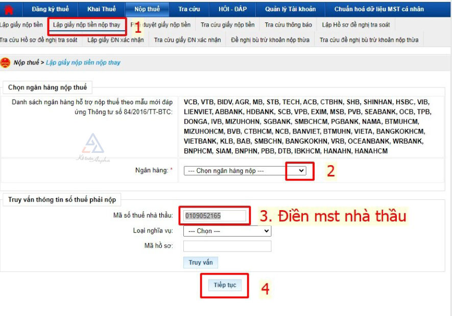Open the HỎI - ĐÁP menu
This screenshot has height=316, width=452.
click(233, 9)
